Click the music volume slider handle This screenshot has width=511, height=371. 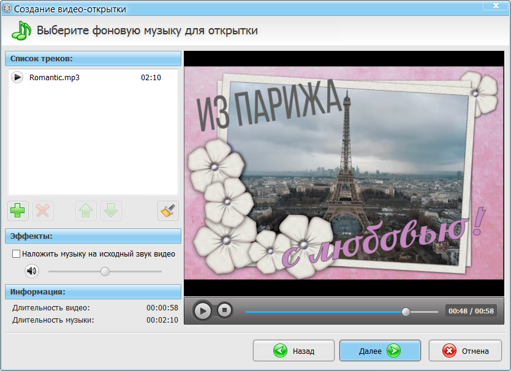[x=105, y=271]
